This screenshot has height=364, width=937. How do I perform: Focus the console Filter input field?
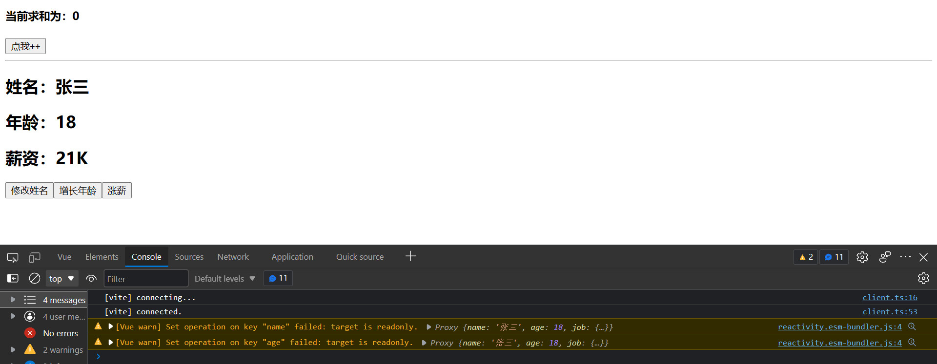[x=146, y=279]
